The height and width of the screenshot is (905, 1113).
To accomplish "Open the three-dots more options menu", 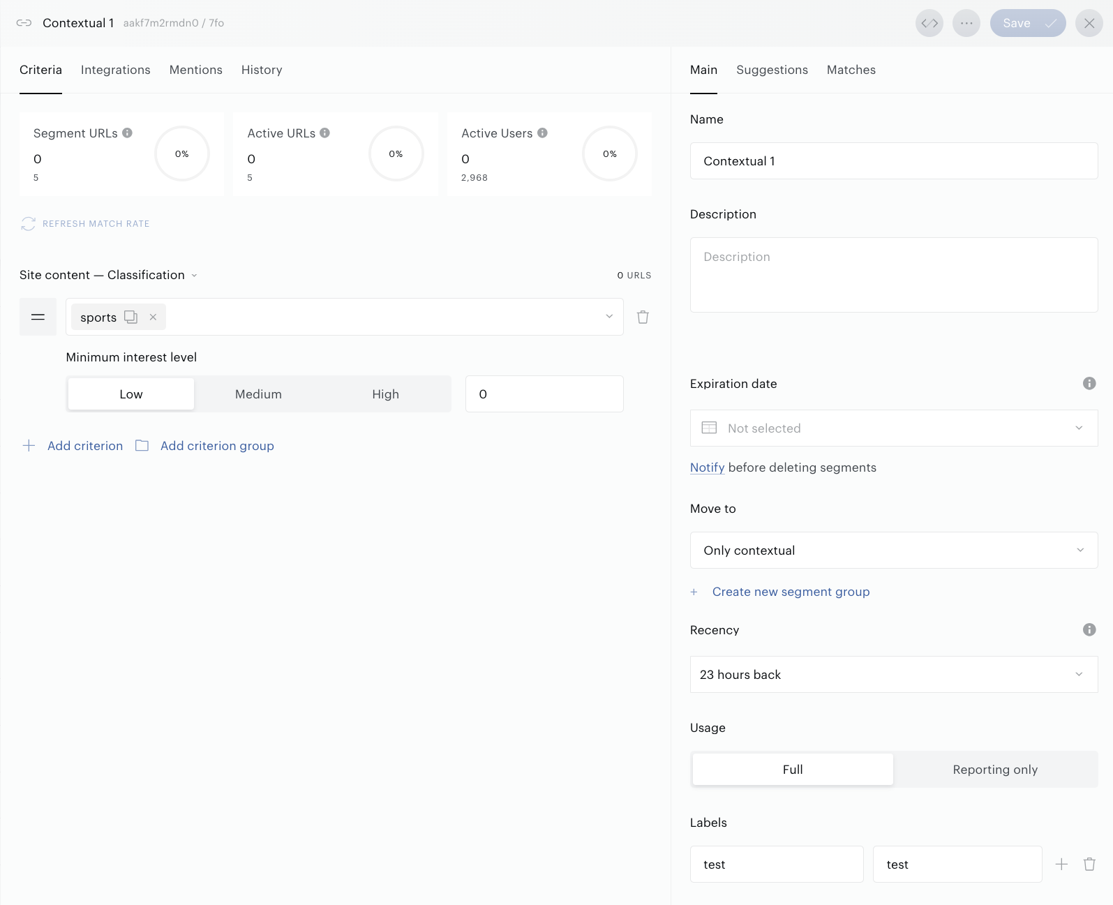I will click(x=966, y=23).
